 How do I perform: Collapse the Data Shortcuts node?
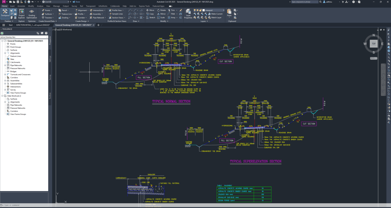[x=2, y=96]
